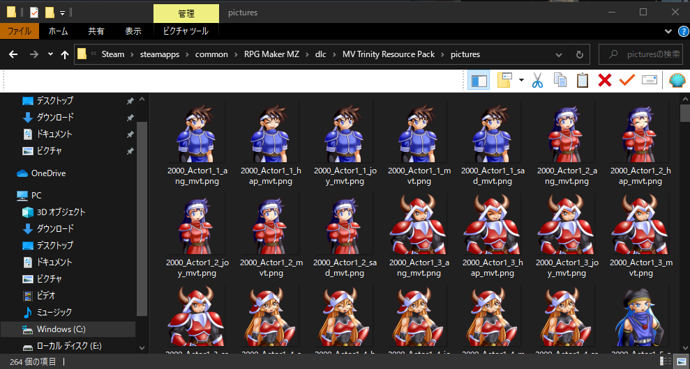Screen dimensions: 690x369
Task: Click the seashell icon in toolbar
Action: [x=677, y=80]
